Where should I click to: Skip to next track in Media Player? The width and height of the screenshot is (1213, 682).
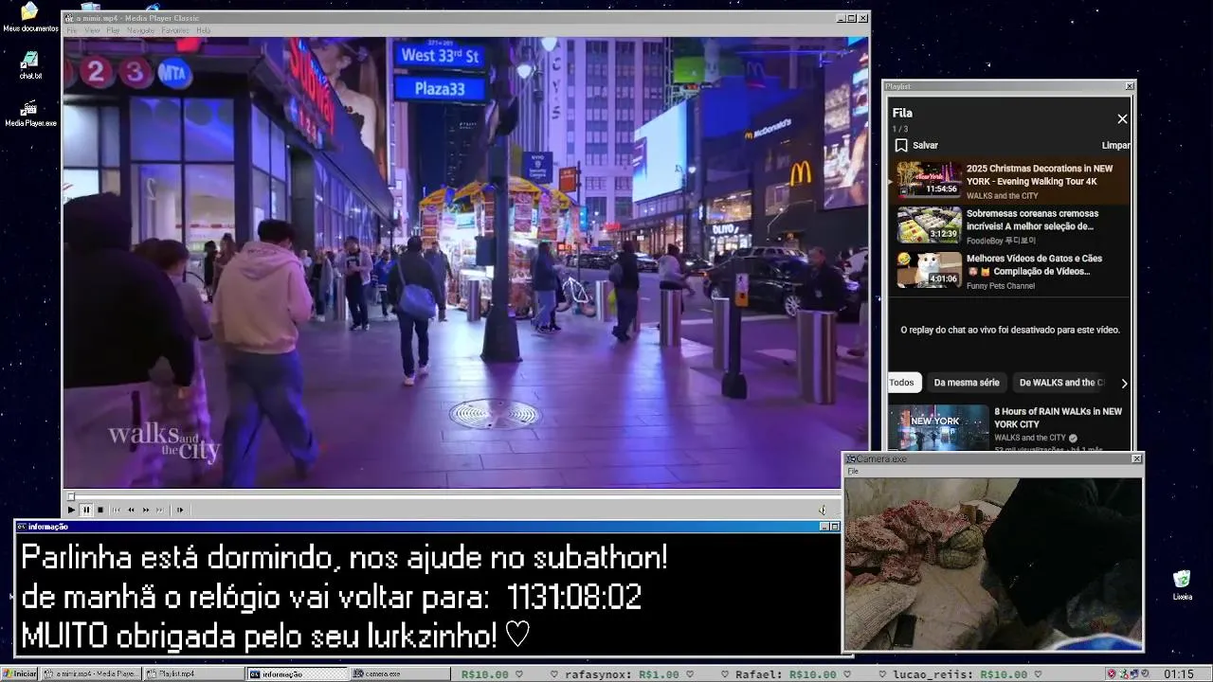pos(160,510)
